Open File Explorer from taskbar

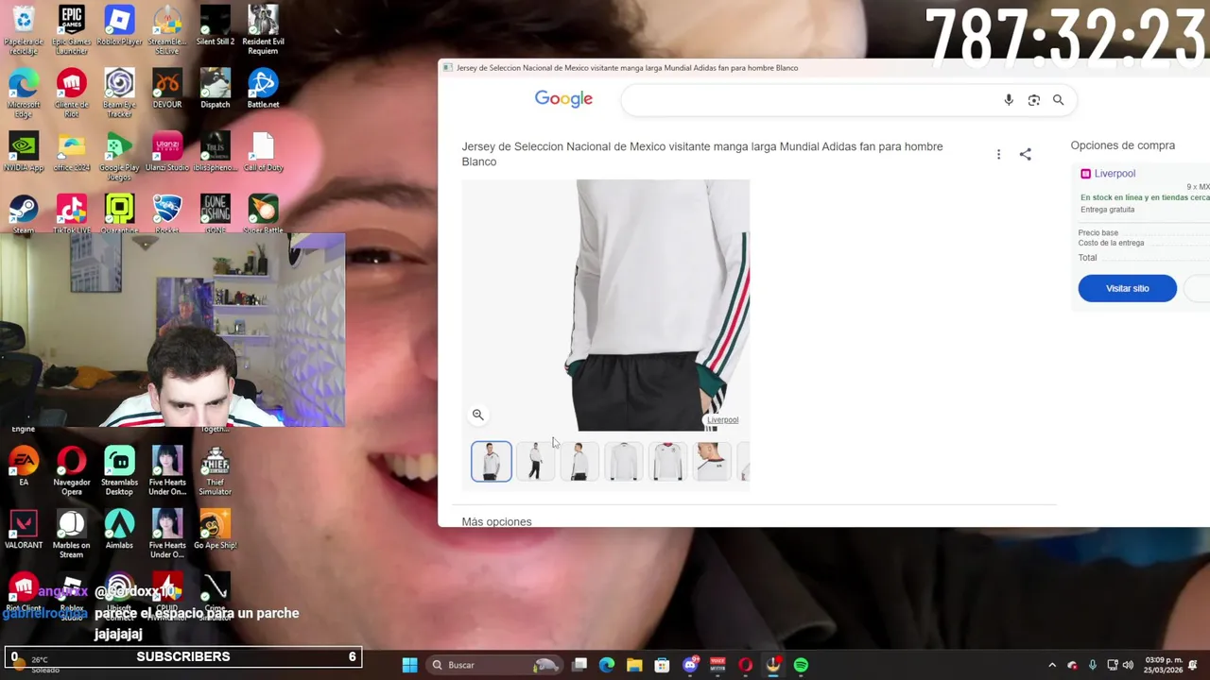(x=634, y=665)
